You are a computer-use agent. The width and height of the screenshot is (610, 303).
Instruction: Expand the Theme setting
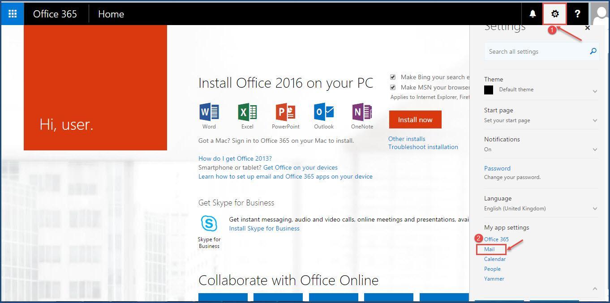[595, 91]
